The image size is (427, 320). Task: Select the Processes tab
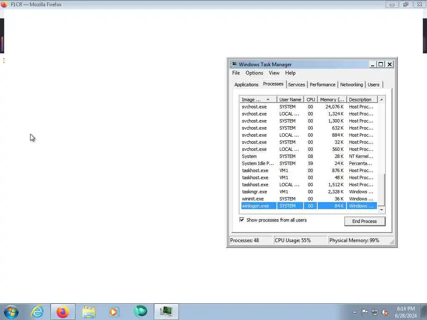[x=273, y=84]
